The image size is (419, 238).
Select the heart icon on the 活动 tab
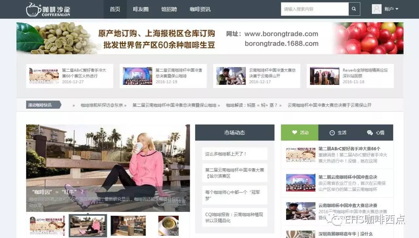pos(295,133)
